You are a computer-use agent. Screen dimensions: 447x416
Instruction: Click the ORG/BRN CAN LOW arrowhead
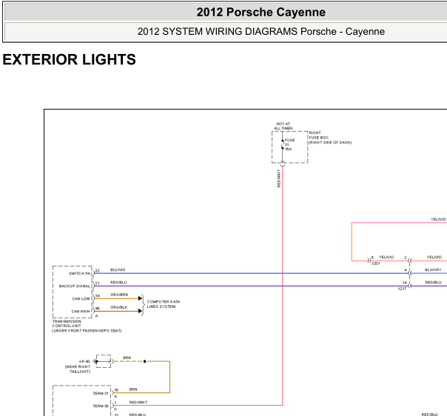[140, 298]
